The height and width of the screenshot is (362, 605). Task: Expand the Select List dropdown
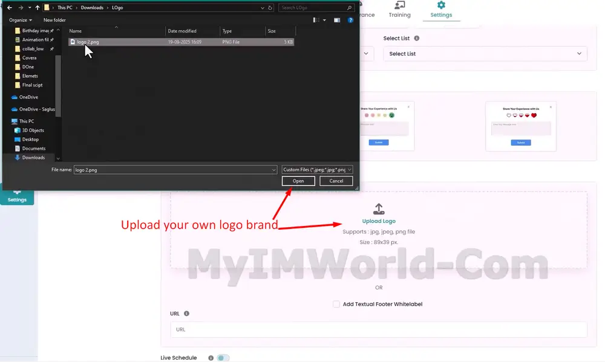(485, 54)
